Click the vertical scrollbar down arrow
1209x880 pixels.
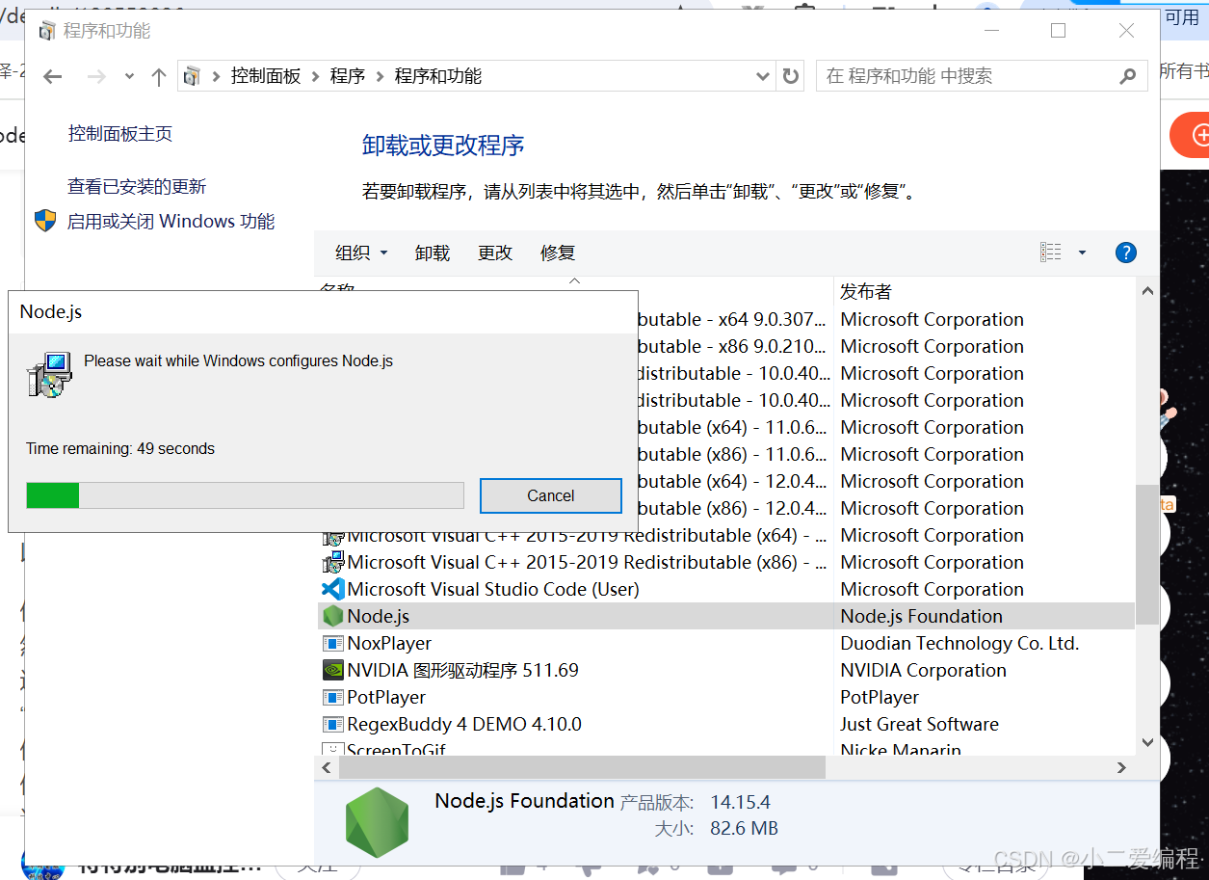pyautogui.click(x=1147, y=742)
